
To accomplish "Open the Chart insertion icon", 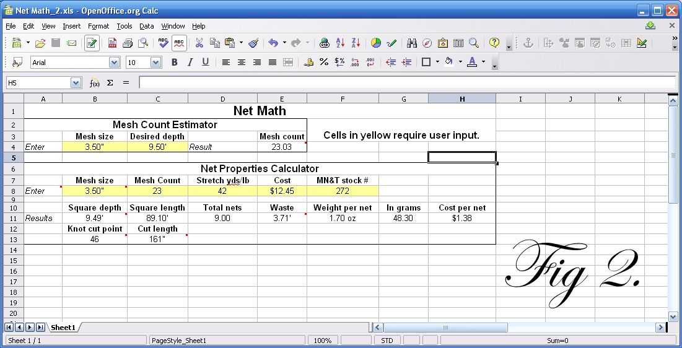I will click(x=376, y=43).
